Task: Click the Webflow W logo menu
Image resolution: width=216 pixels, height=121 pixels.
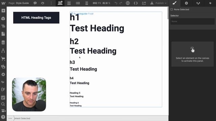Action: point(3,3)
